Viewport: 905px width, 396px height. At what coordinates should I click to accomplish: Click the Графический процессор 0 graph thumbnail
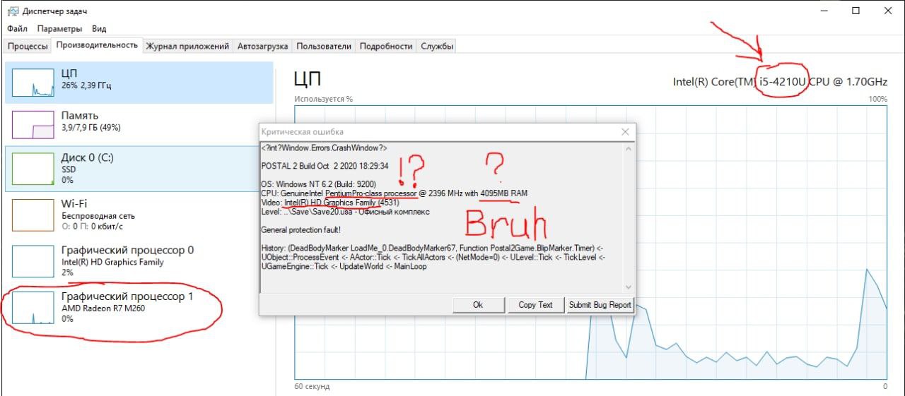pos(33,260)
